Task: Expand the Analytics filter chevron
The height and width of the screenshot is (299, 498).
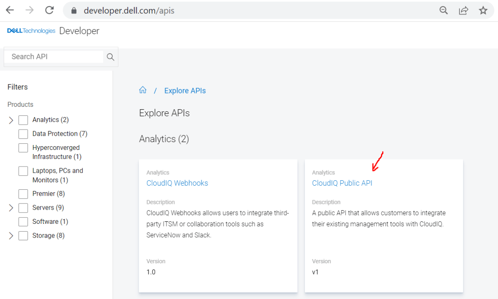Action: 11,120
